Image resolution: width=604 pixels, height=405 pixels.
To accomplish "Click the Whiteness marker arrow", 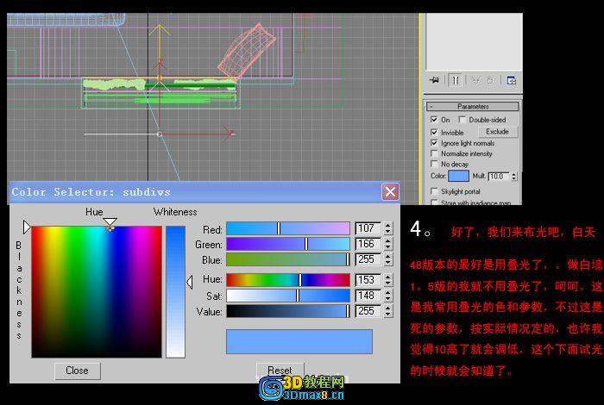I will click(190, 283).
